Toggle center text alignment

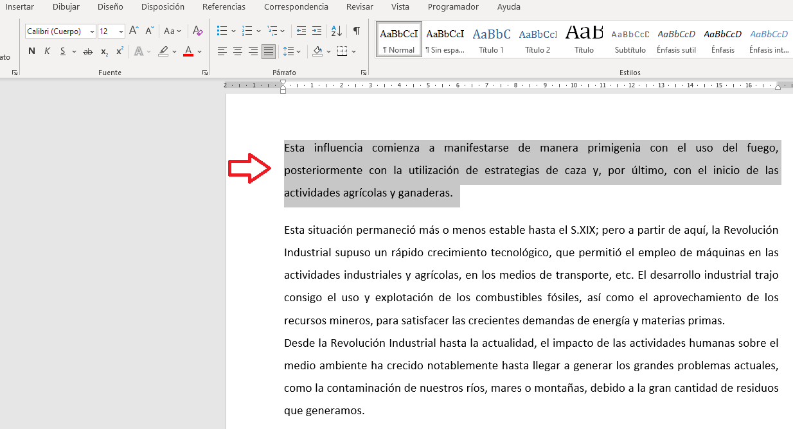[x=237, y=51]
